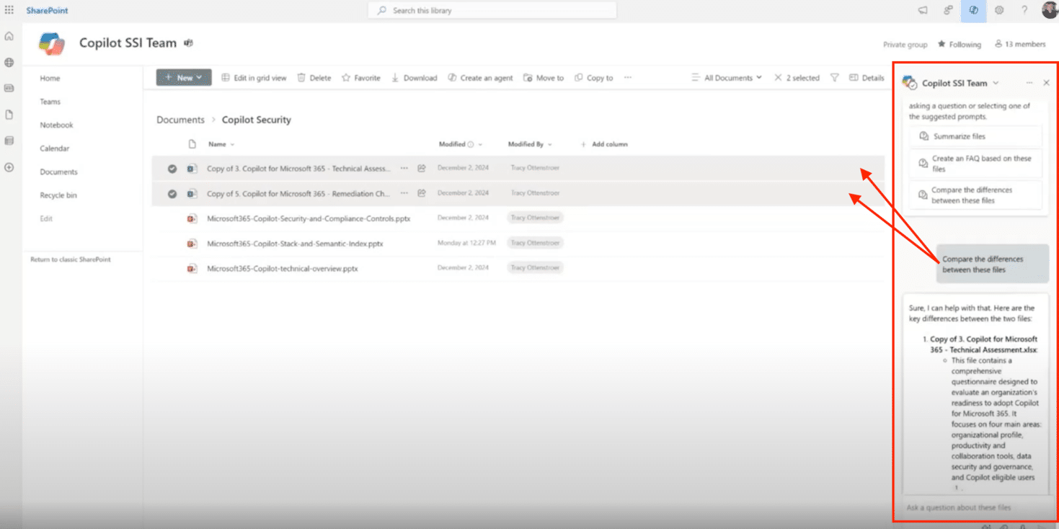Click the settings gear icon
The height and width of the screenshot is (529, 1059).
click(x=999, y=10)
